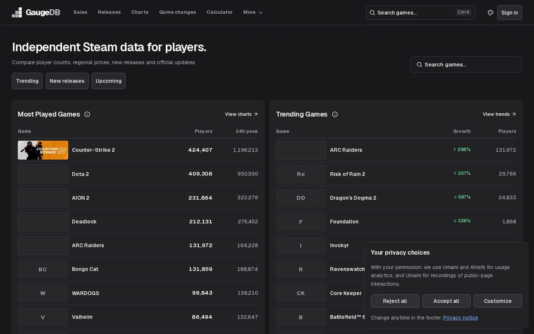Open the Invokyr placeholder icon
This screenshot has width=534, height=334.
pyautogui.click(x=301, y=245)
